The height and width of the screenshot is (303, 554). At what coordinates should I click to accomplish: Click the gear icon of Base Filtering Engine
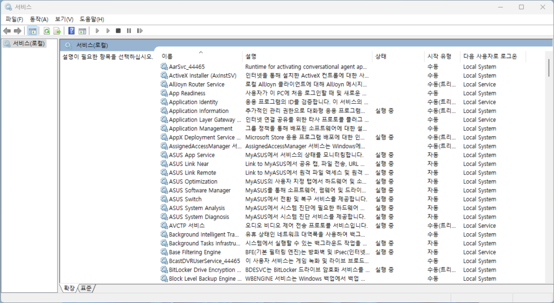coord(164,252)
